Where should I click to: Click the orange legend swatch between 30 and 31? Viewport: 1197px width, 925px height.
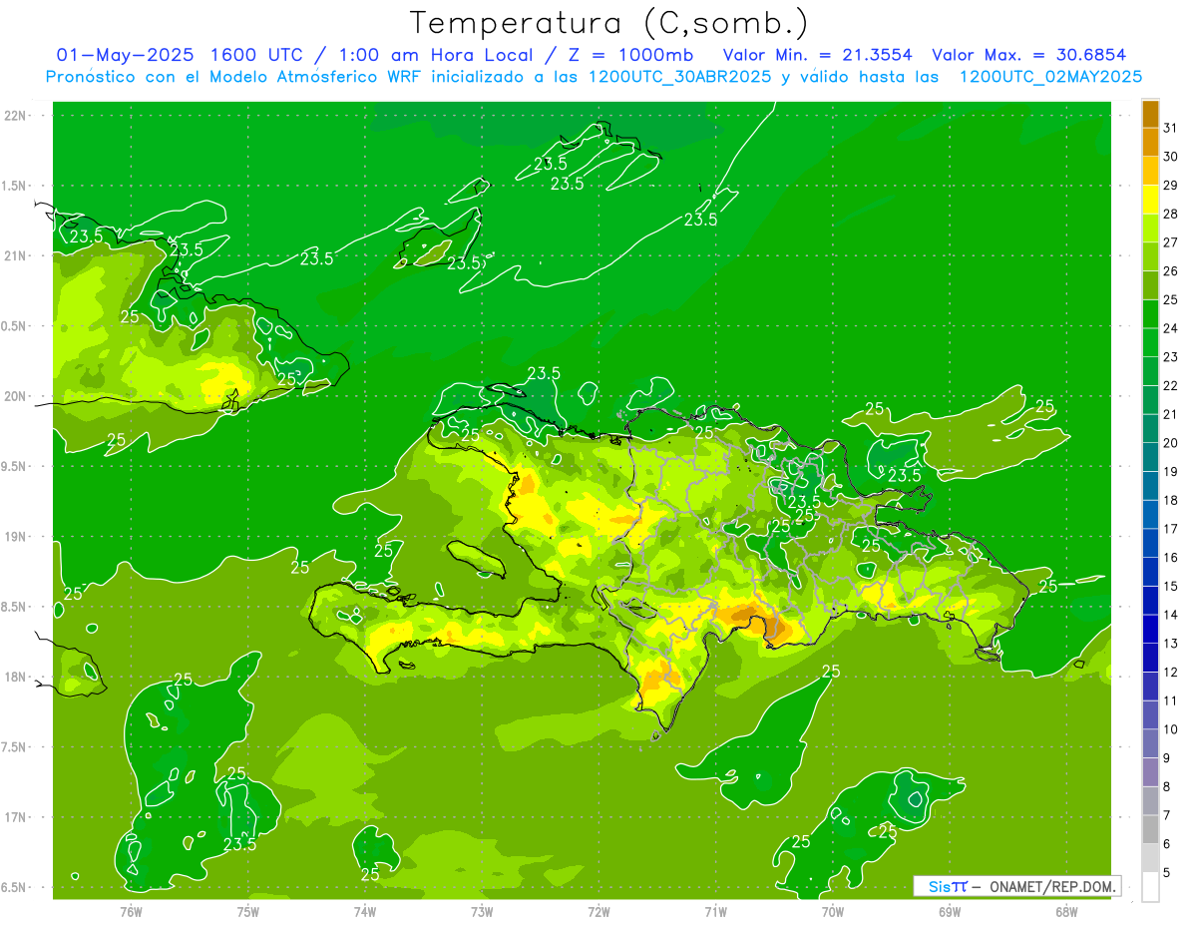click(x=1150, y=143)
